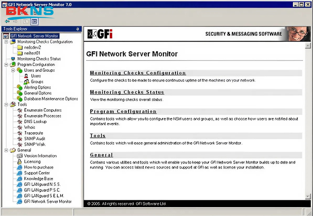313x216 pixels.
Task: Collapse the General tree branch
Action: coord(6,150)
